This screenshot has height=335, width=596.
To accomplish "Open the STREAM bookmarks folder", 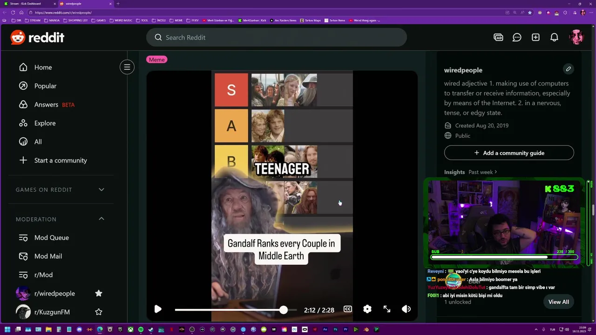I will tap(33, 20).
